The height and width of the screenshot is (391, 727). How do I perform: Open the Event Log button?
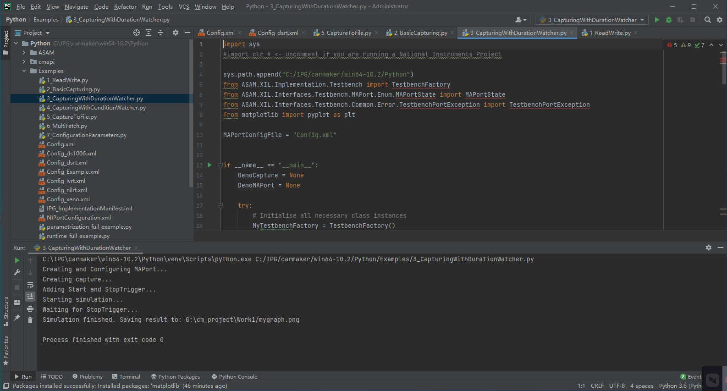691,377
